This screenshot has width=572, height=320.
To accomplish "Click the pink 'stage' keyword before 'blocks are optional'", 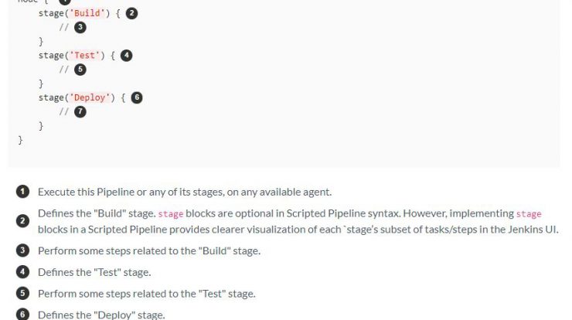I will tap(171, 214).
